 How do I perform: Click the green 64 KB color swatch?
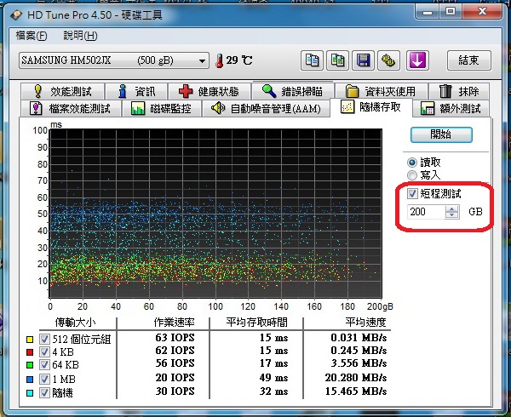(x=30, y=365)
